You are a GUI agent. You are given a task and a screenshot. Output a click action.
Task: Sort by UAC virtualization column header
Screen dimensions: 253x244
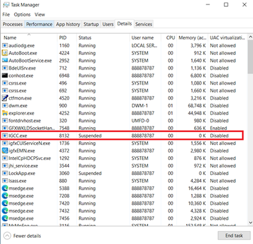point(227,37)
